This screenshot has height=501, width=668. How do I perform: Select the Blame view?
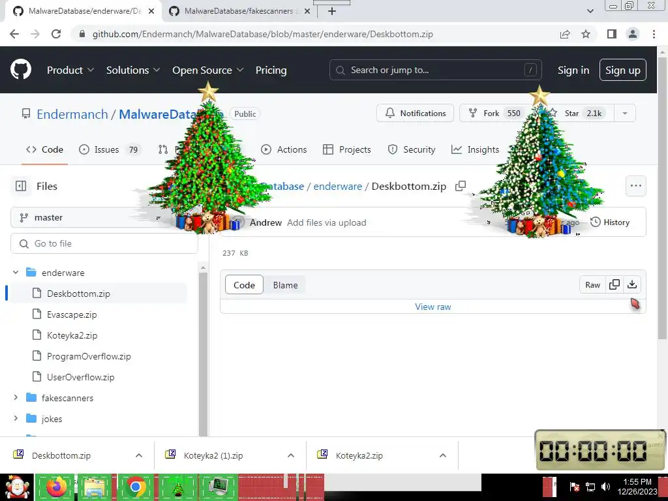tap(286, 285)
